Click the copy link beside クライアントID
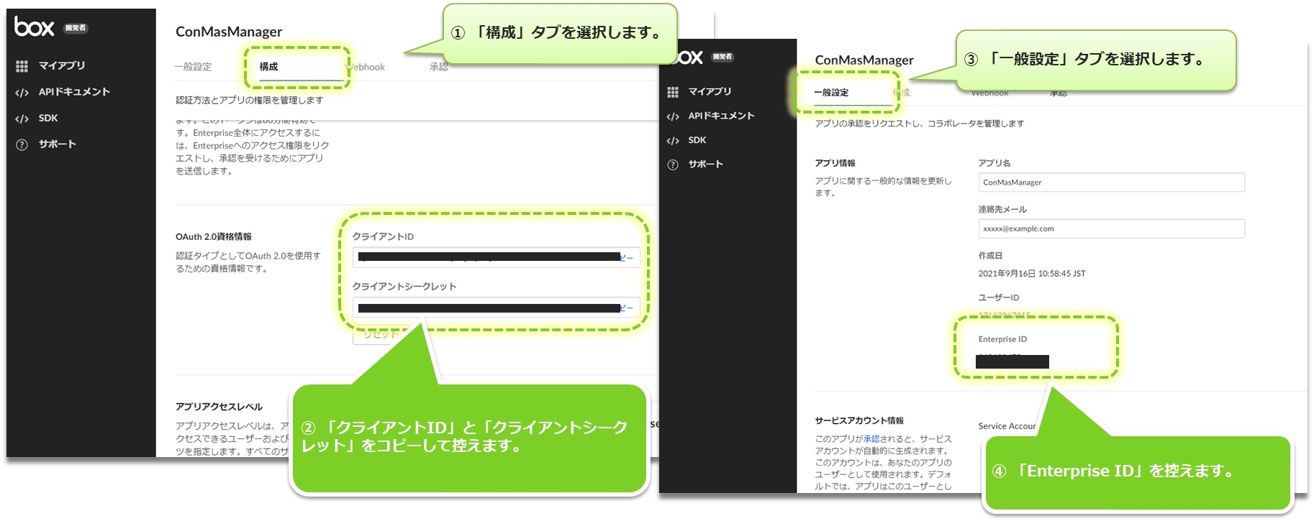This screenshot has height=521, width=1314. click(x=627, y=257)
